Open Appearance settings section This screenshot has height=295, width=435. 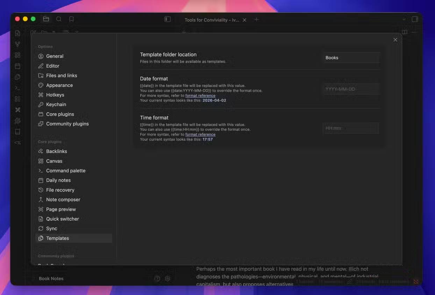click(74, 85)
